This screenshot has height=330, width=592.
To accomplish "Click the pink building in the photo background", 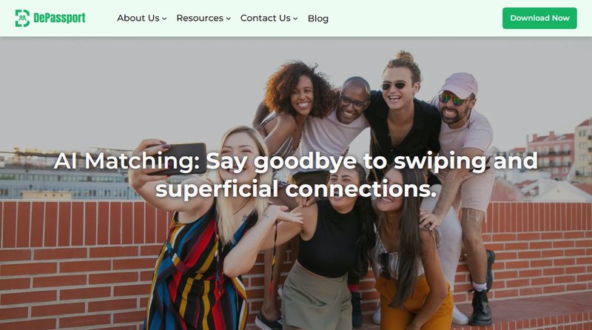I will 551,155.
